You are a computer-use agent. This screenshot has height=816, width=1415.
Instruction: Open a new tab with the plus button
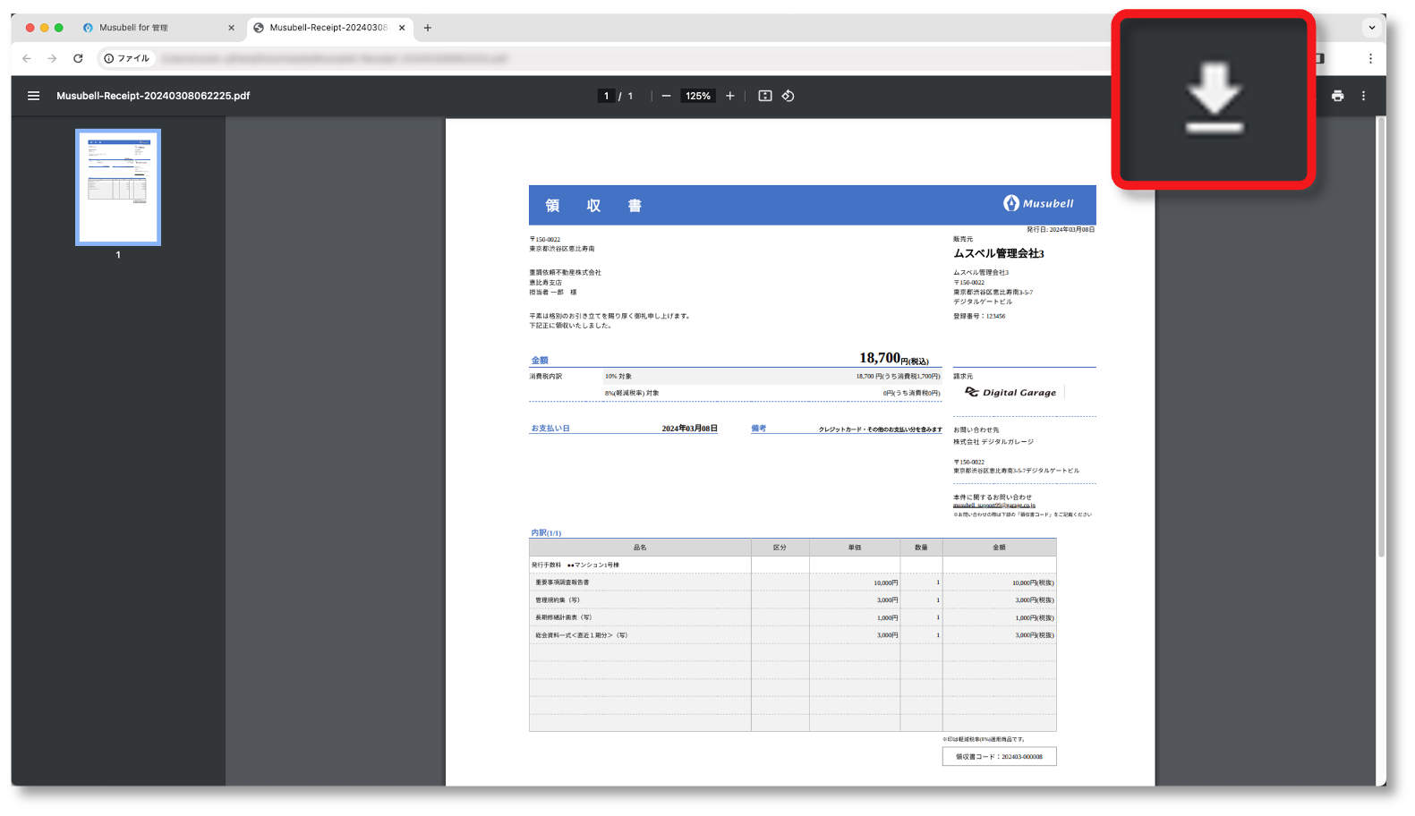point(428,28)
